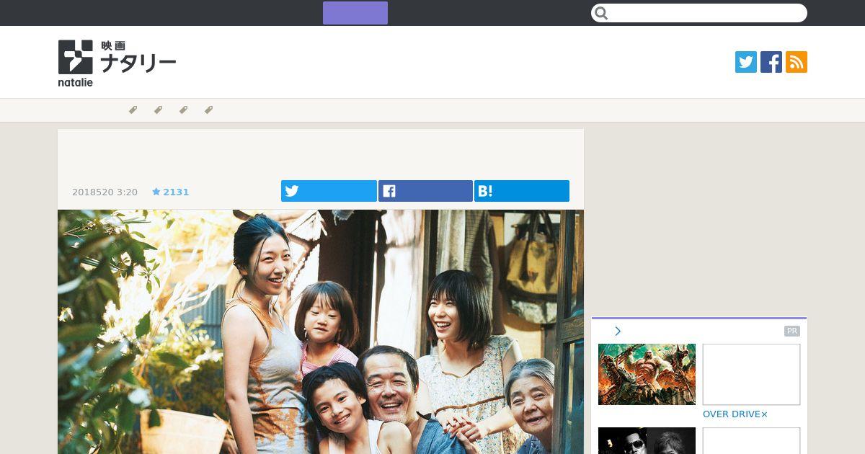
Task: Open the RSS feed icon
Action: [x=797, y=62]
